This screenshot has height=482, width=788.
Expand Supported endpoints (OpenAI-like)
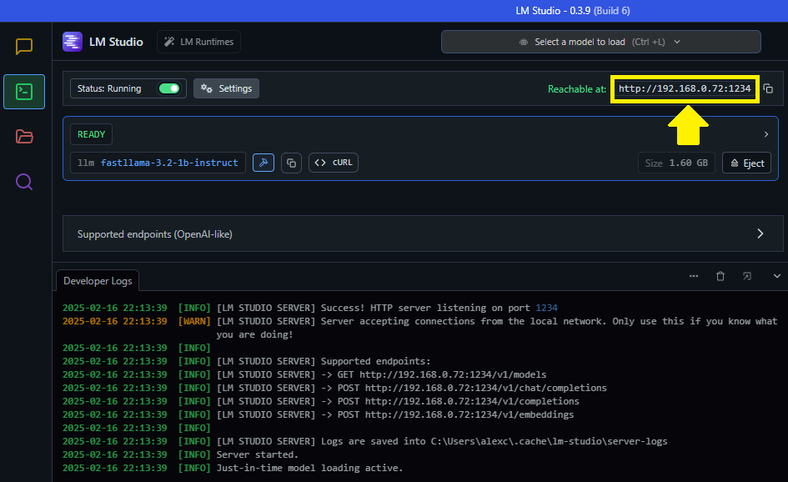pyautogui.click(x=423, y=233)
